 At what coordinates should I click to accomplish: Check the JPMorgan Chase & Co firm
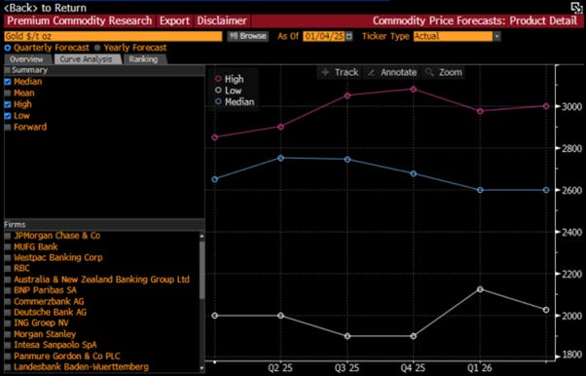click(x=8, y=236)
